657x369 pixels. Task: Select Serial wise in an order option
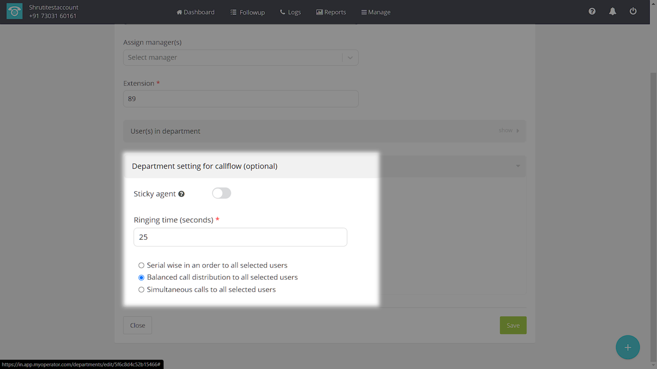click(x=142, y=265)
